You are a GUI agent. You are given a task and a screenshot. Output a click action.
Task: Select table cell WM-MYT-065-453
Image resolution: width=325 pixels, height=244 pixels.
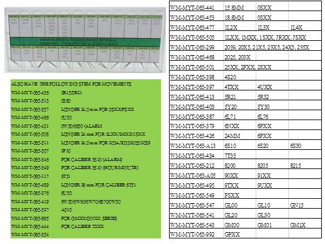[196, 15]
